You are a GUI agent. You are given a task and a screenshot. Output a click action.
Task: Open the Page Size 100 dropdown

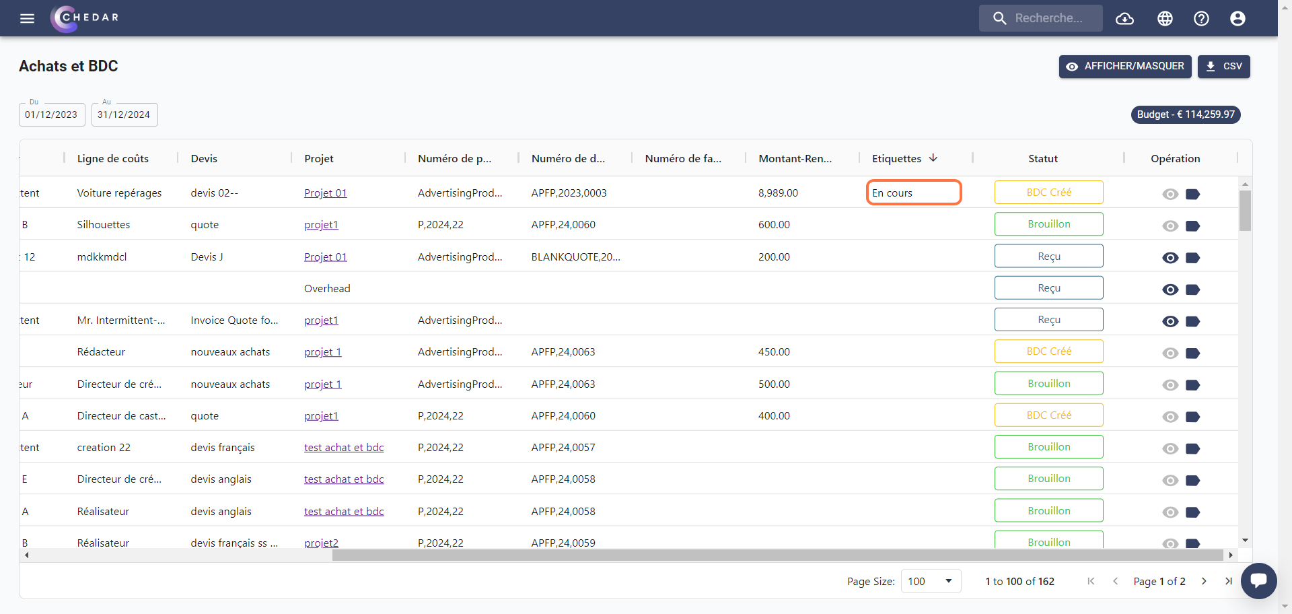931,581
